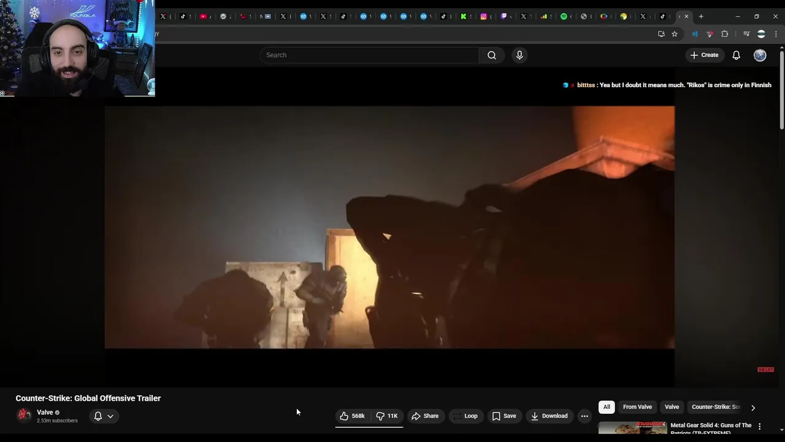This screenshot has width=785, height=442.
Task: Click the YouTube Search input field
Action: [x=369, y=55]
